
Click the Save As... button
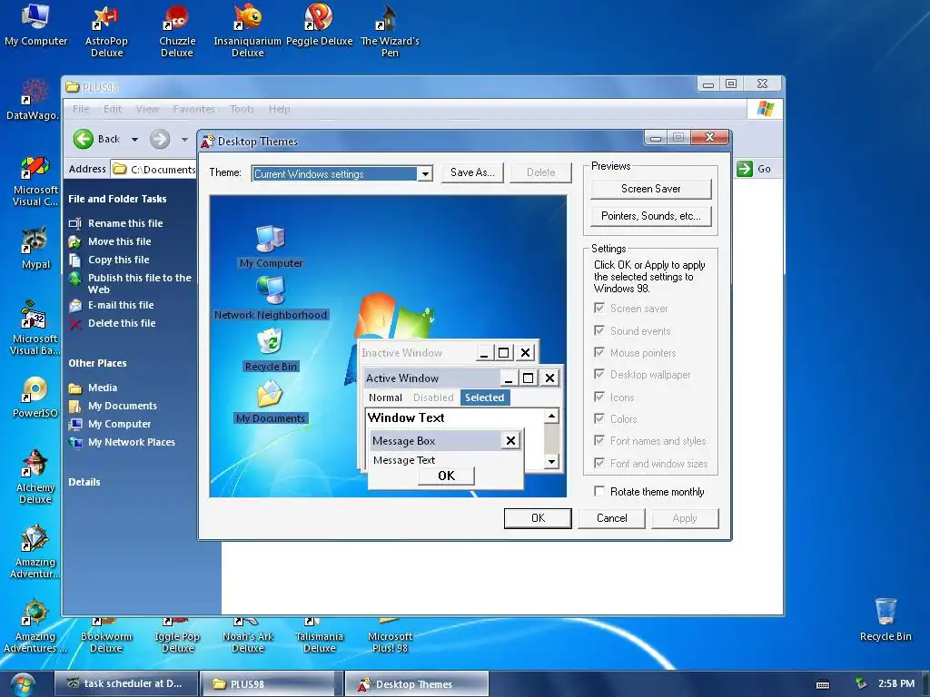472,172
